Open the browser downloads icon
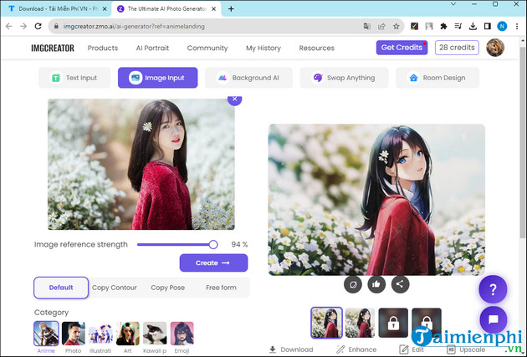This screenshot has height=357, width=527. [473, 26]
